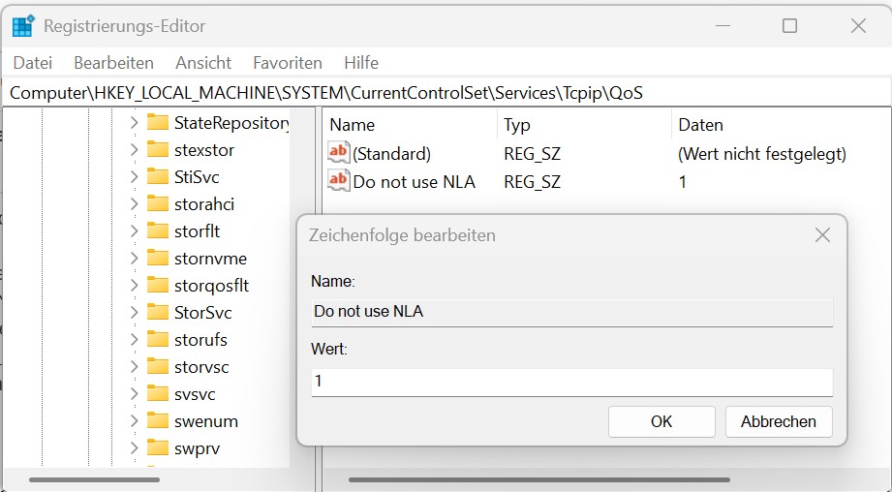Close the Zeichenfolge bearbeiten dialog
The width and height of the screenshot is (892, 492).
[822, 235]
